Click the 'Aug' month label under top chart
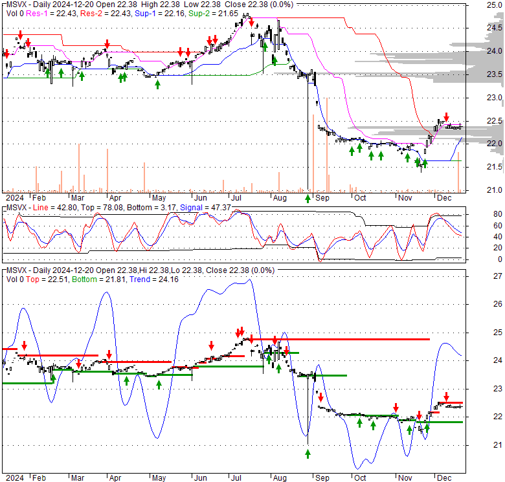Image resolution: width=505 pixels, height=482 pixels. tap(280, 198)
